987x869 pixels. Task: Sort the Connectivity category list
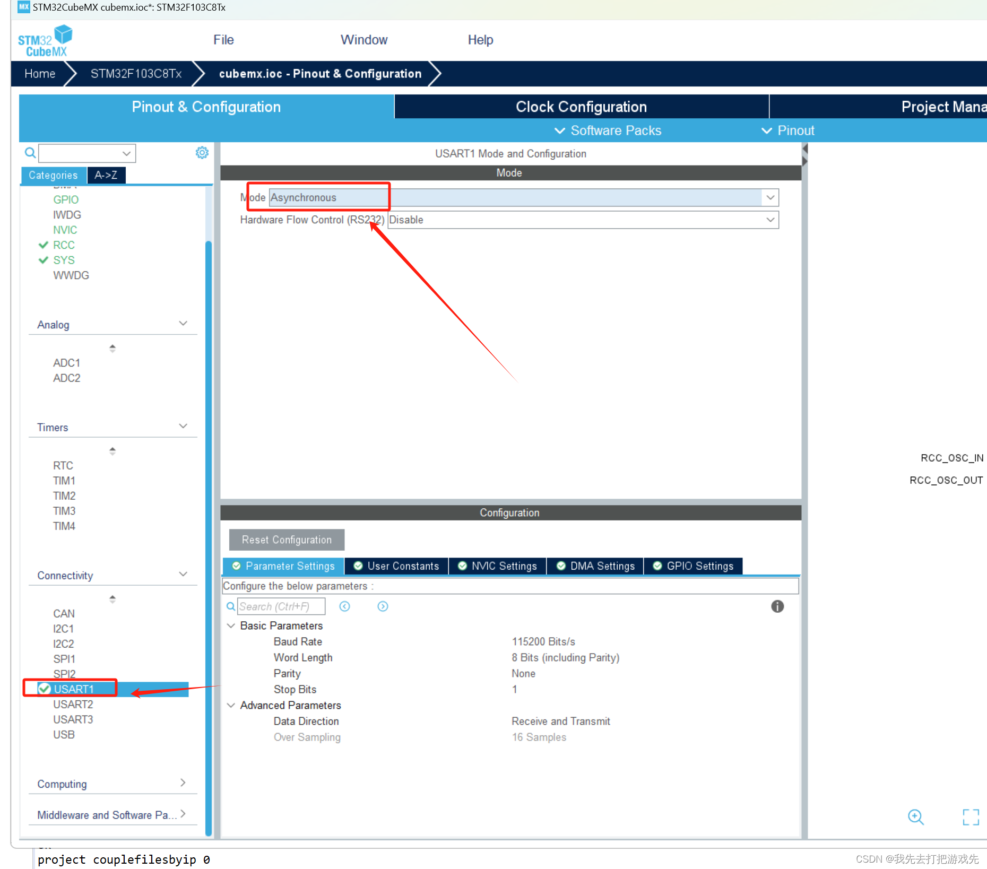(112, 599)
